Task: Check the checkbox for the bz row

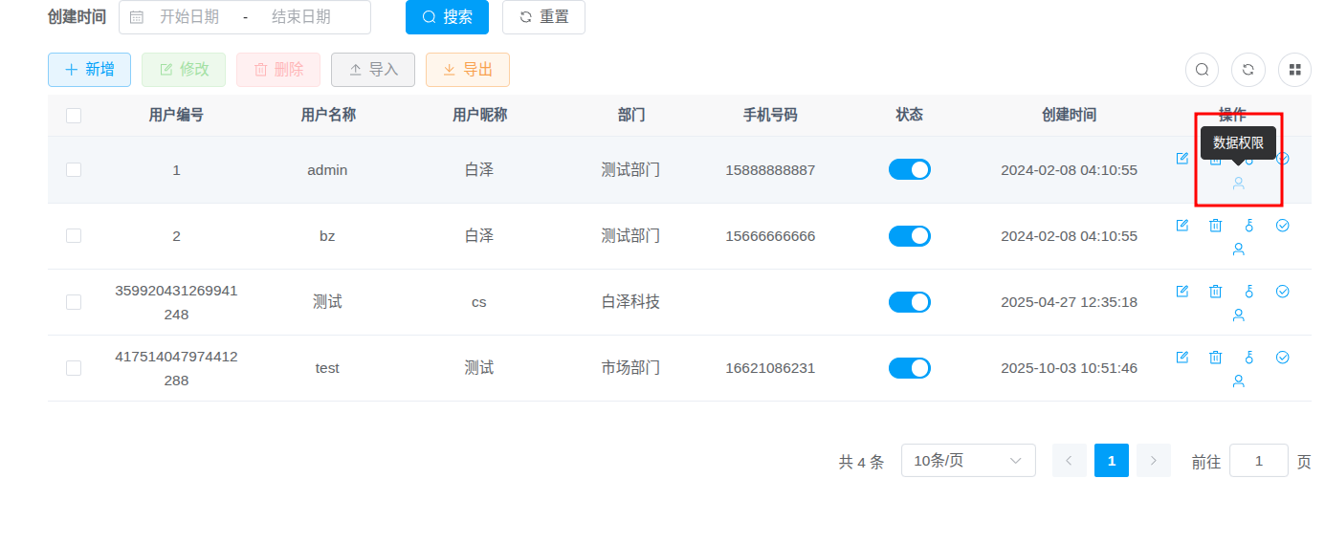Action: pos(74,236)
